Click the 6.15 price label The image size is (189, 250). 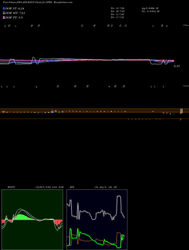(177, 66)
